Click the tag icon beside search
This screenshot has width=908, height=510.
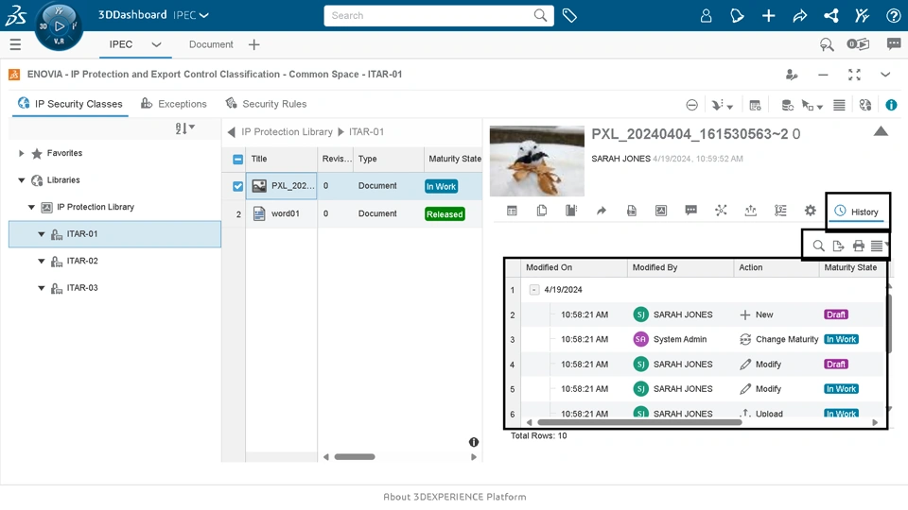click(569, 16)
